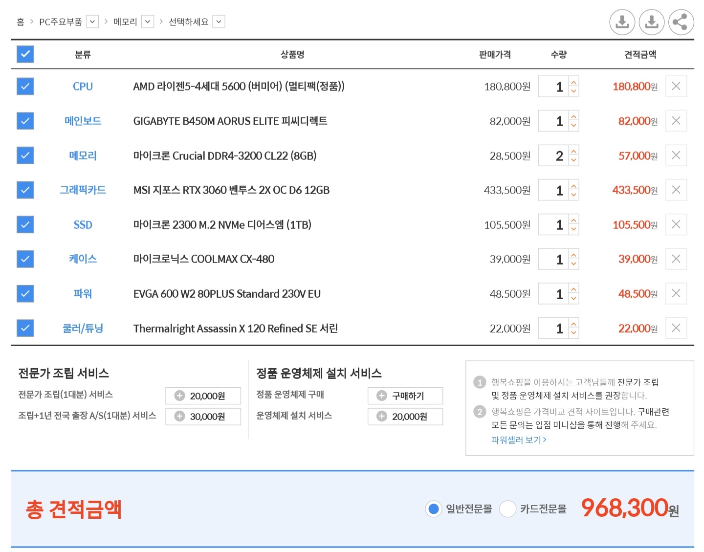Click 구매하기 for 정품 운영체제 구매
Image resolution: width=704 pixels, height=552 pixels.
(x=405, y=396)
